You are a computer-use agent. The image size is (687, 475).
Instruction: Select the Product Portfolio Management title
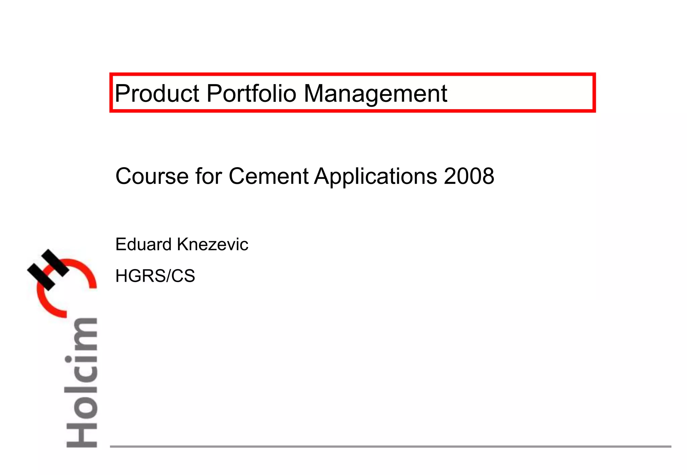[281, 93]
